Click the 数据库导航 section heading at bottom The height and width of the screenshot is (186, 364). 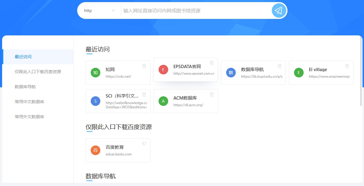[101, 176]
